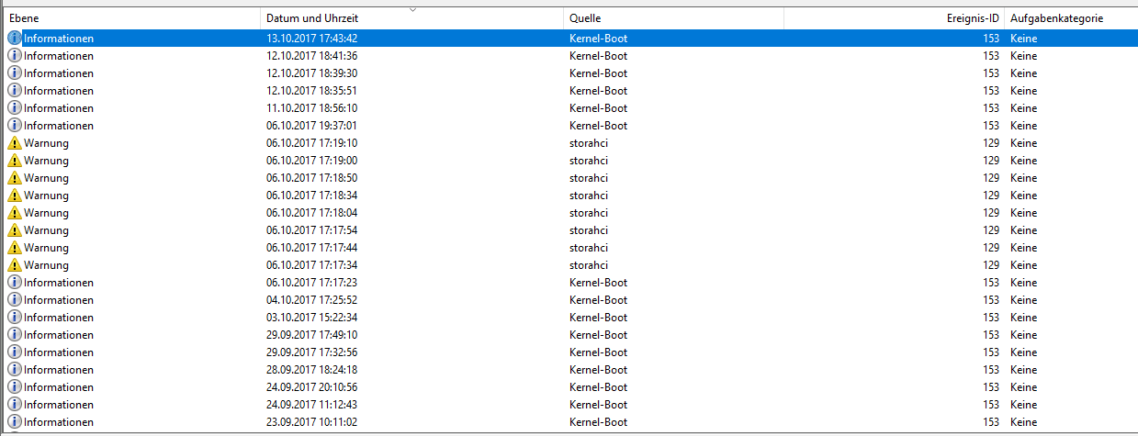Click storahci source of event 06.10.2017 17:17:54
Image resolution: width=1138 pixels, height=436 pixels.
589,230
